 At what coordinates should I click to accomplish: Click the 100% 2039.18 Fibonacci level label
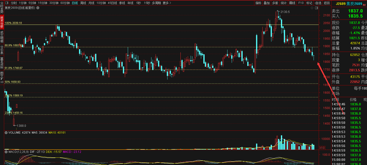13,23
